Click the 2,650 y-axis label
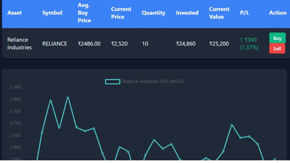This screenshot has height=163, width=290. [15, 135]
